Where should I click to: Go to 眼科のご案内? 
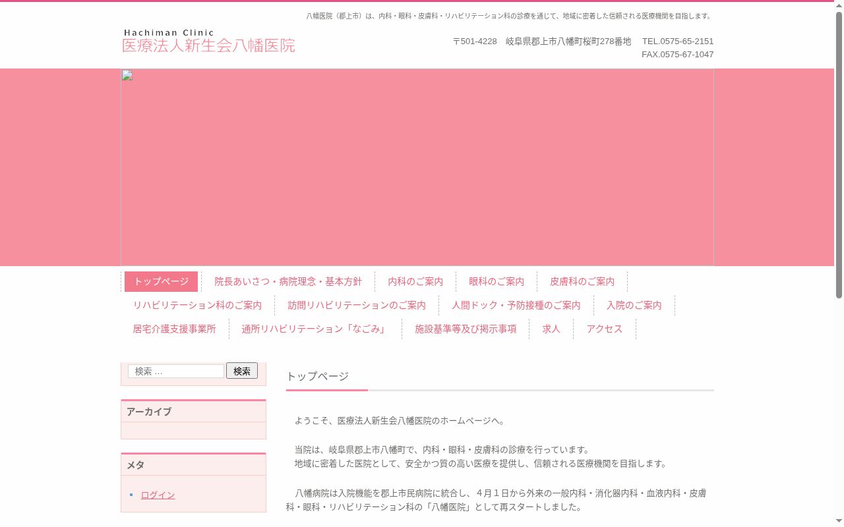pos(497,281)
